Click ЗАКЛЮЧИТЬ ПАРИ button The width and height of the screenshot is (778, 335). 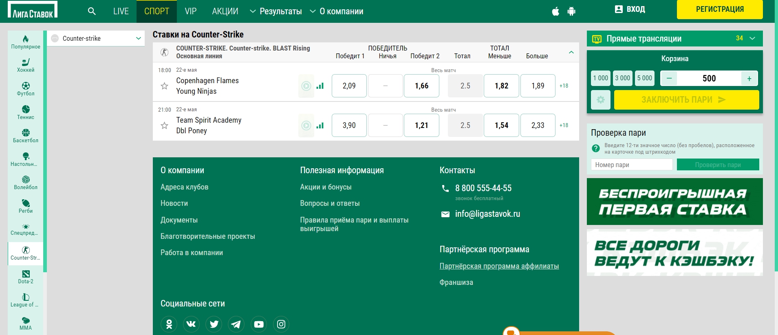coord(686,100)
